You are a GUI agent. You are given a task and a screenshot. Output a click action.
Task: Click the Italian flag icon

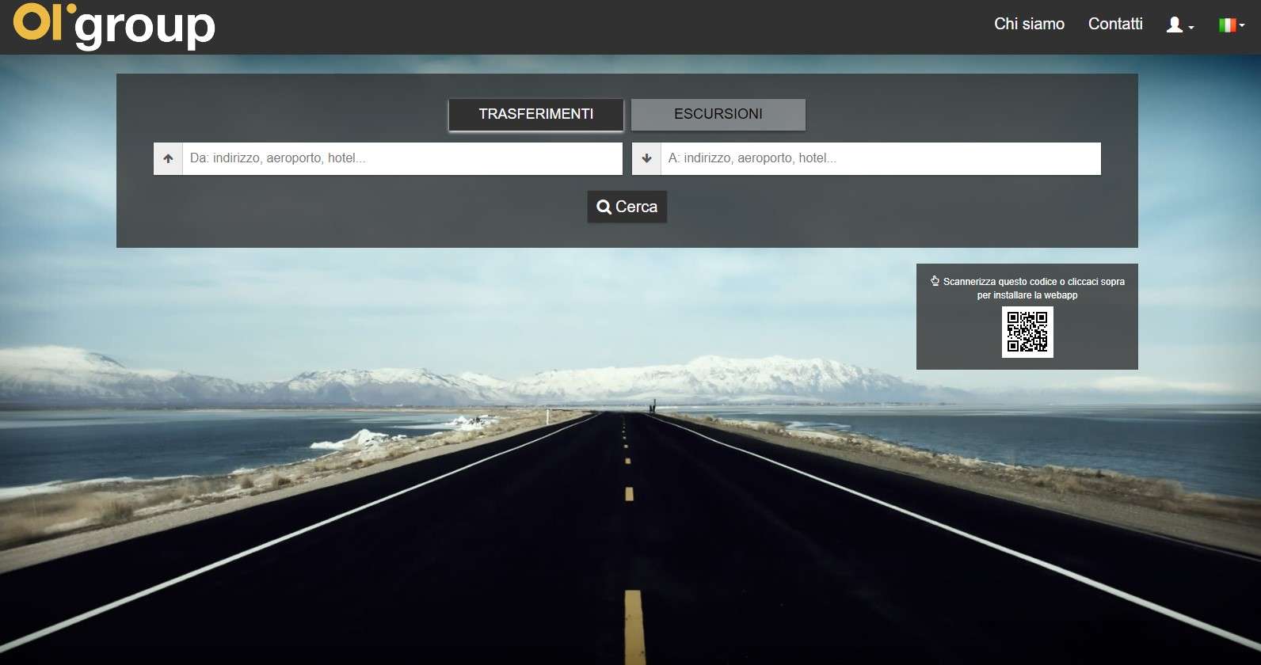1227,25
